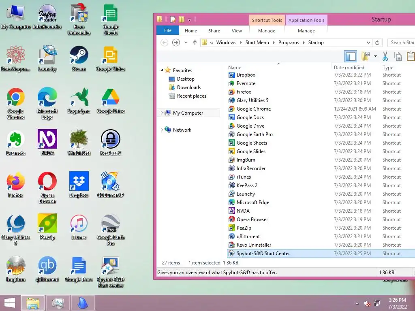Open iTunes desktop shortcut
This screenshot has height=311, width=415.
(x=79, y=227)
